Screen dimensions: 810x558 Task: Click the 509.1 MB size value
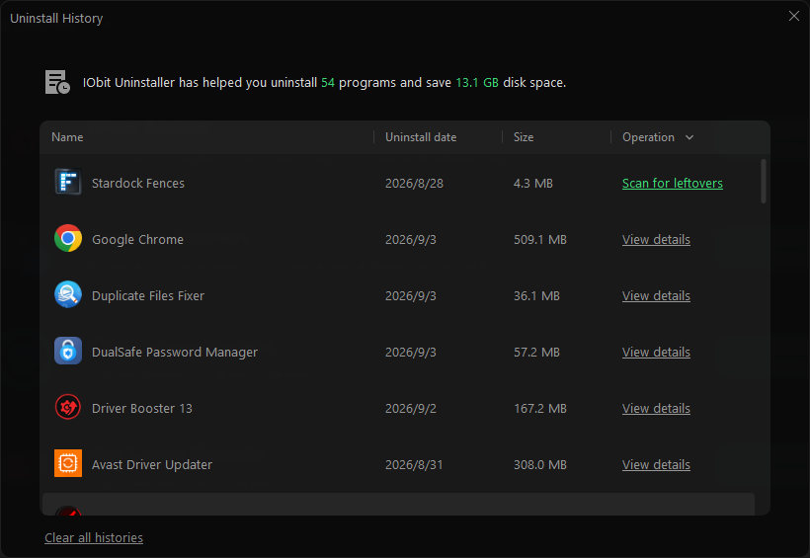coord(539,240)
